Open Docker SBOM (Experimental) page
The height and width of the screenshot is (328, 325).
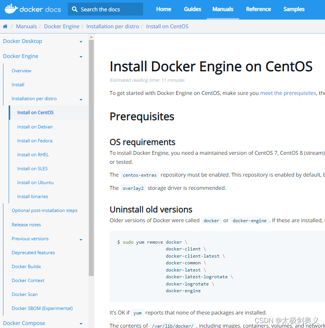(x=42, y=308)
